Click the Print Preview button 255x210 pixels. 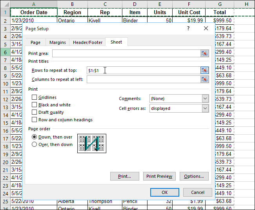point(159,176)
